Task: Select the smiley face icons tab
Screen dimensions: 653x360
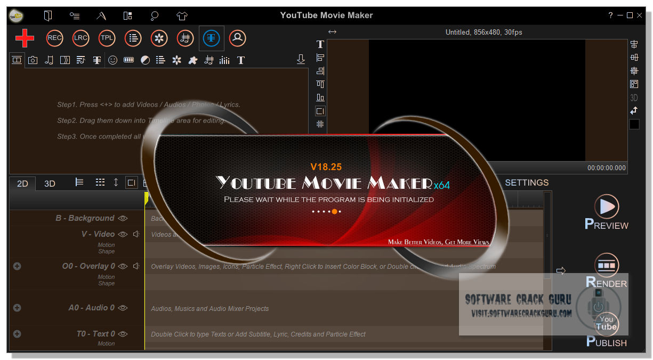Action: point(112,60)
